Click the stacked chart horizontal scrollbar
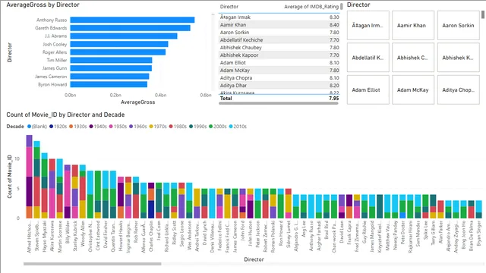 tap(93, 264)
